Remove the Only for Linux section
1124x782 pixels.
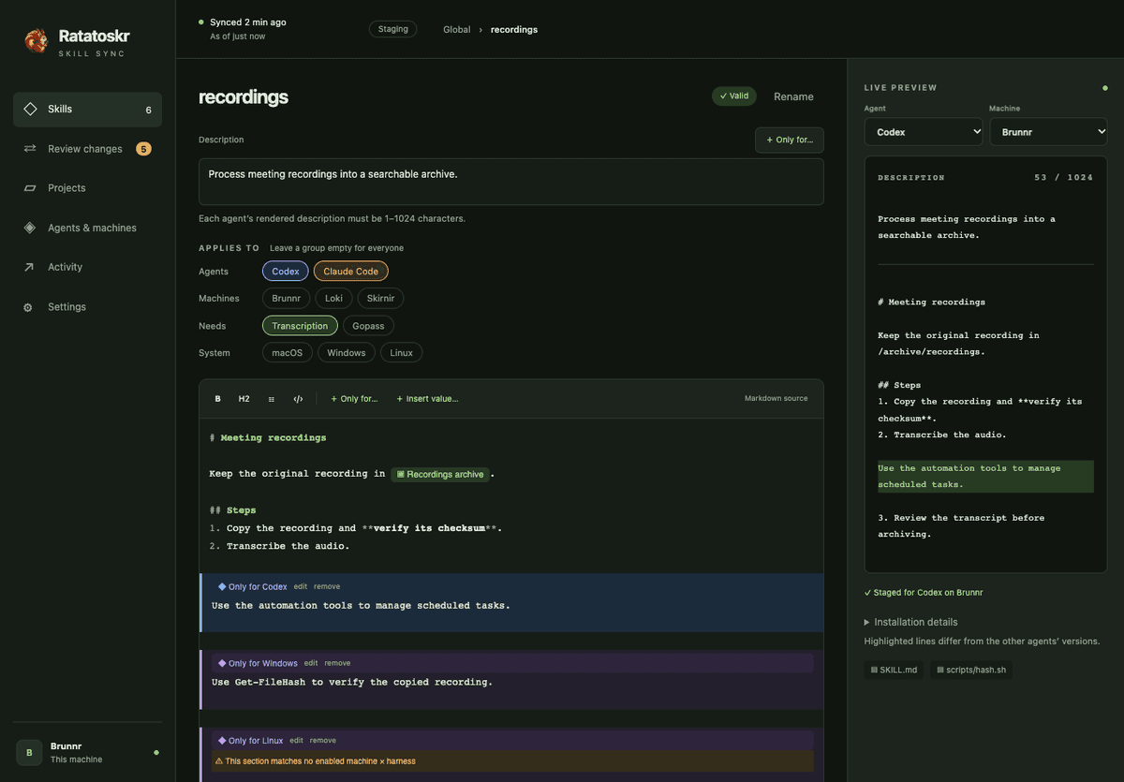[x=323, y=741]
